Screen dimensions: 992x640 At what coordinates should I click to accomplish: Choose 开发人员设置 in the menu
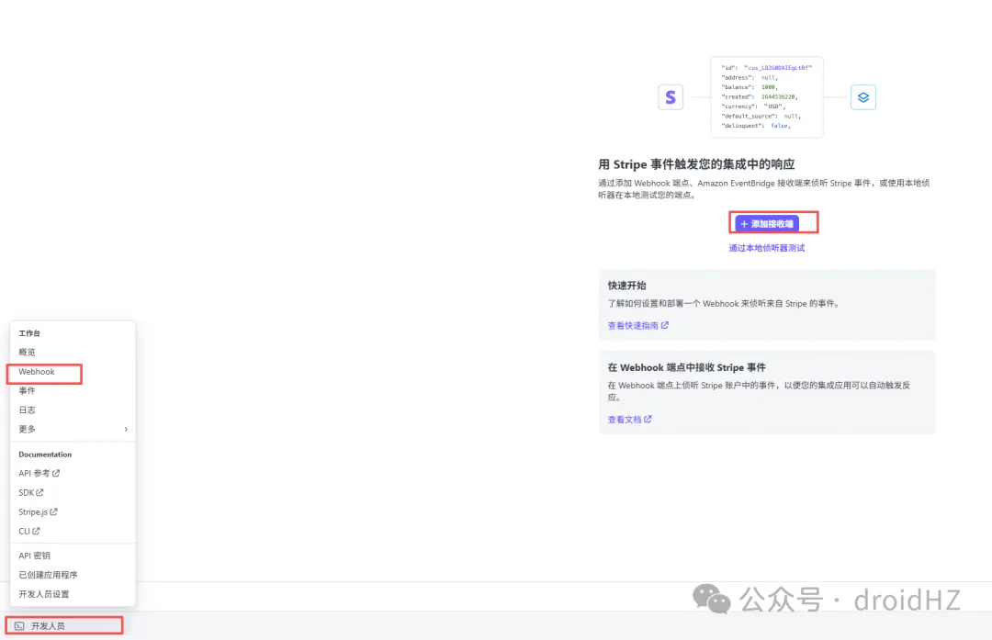pyautogui.click(x=44, y=594)
